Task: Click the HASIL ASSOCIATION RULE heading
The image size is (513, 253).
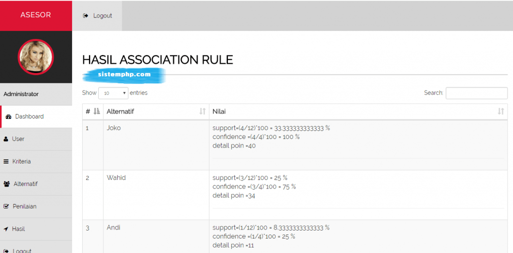Action: coord(157,60)
